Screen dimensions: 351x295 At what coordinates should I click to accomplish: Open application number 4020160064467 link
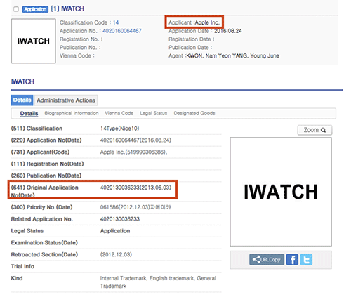click(122, 31)
